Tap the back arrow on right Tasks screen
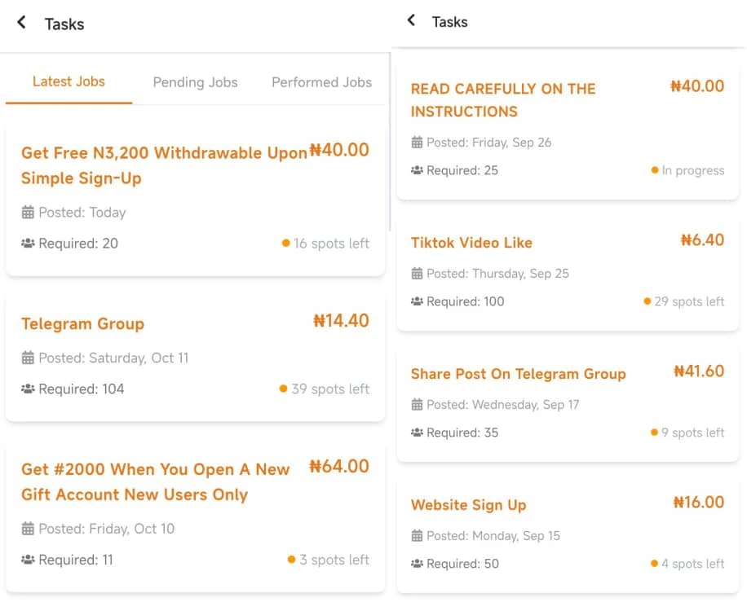The image size is (747, 602). click(x=411, y=20)
